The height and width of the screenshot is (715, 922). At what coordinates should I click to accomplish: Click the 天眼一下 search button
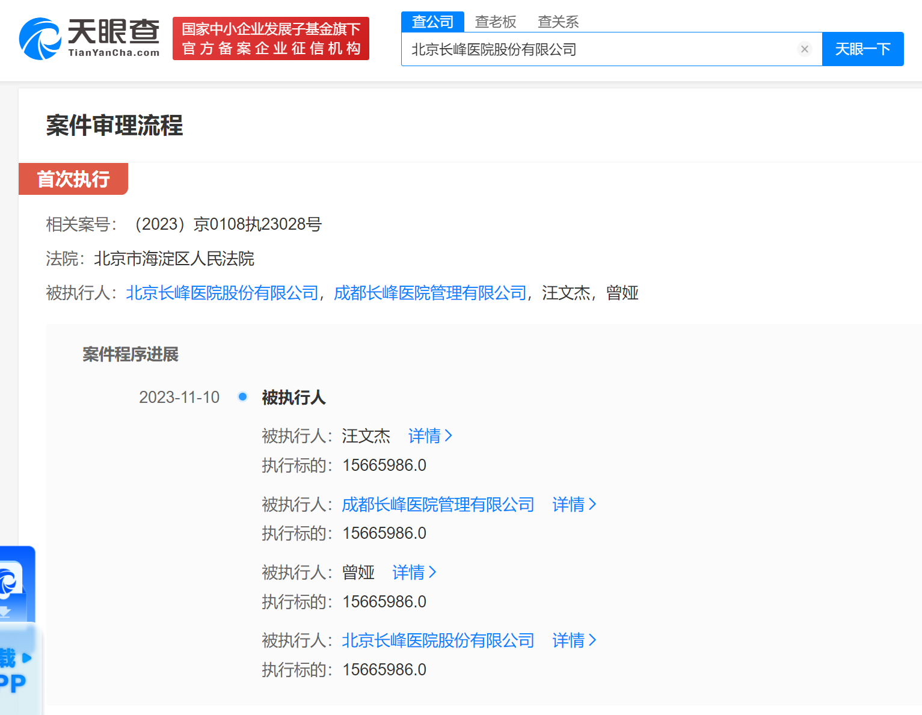click(862, 49)
